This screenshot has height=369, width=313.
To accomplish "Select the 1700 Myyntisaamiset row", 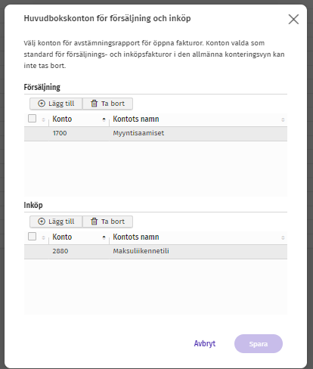I will [156, 133].
